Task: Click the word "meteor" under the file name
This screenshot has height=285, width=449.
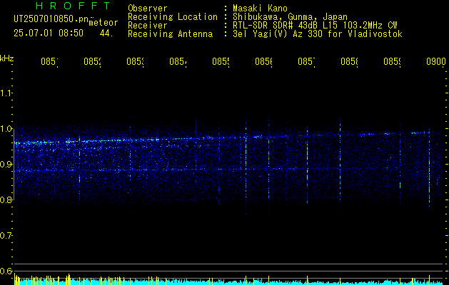Action: coord(104,23)
